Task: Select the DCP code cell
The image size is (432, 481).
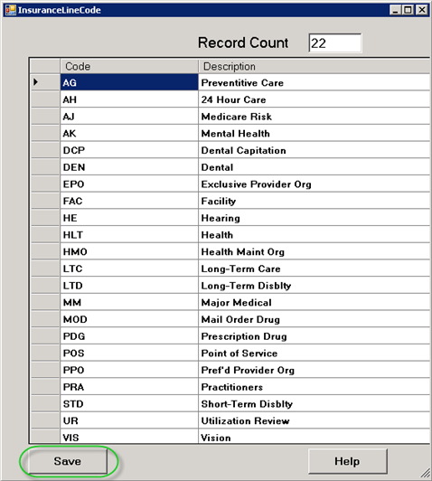Action: tap(129, 150)
